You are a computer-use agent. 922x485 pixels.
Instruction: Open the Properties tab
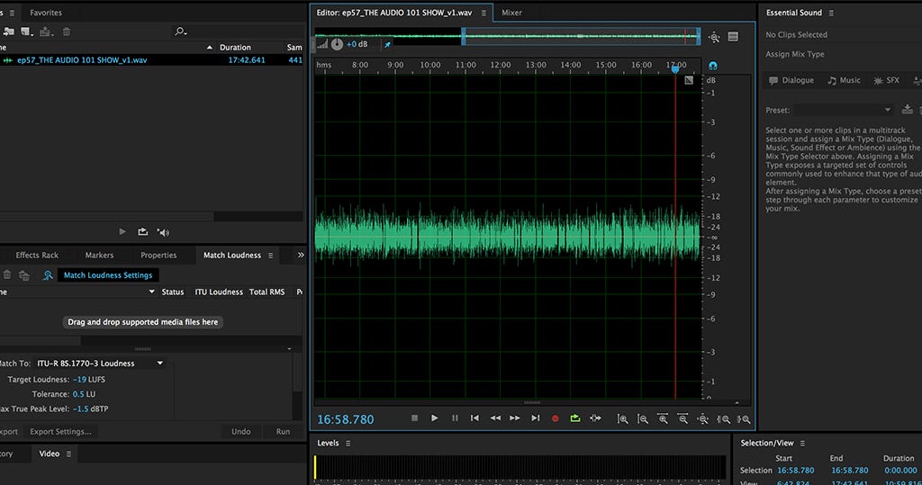click(x=158, y=256)
